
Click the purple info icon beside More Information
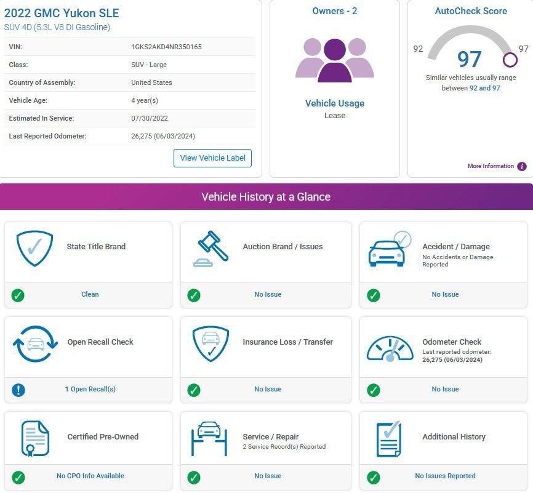coord(522,166)
